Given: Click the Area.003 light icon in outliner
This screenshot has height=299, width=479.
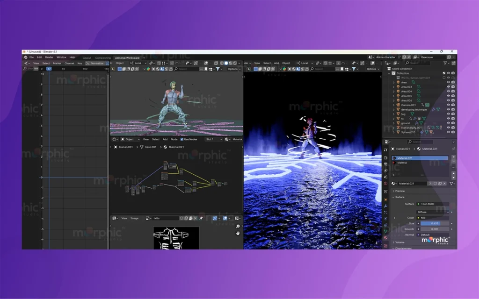Looking at the screenshot, I should tap(398, 87).
